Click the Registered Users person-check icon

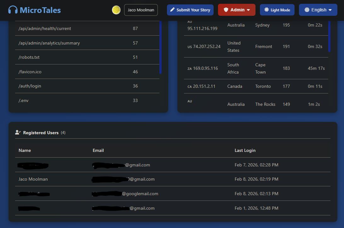tap(18, 133)
